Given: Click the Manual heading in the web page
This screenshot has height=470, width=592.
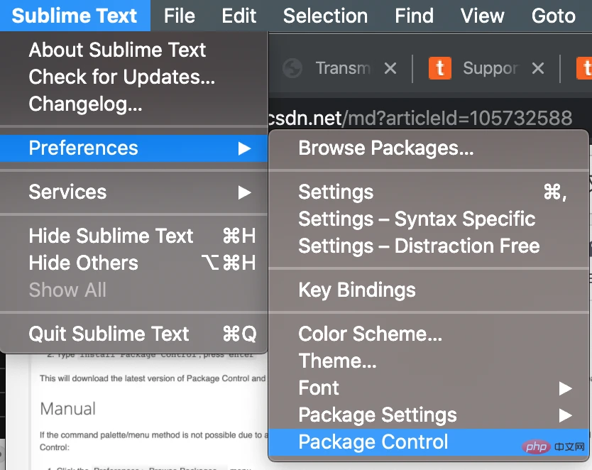Looking at the screenshot, I should pyautogui.click(x=68, y=409).
